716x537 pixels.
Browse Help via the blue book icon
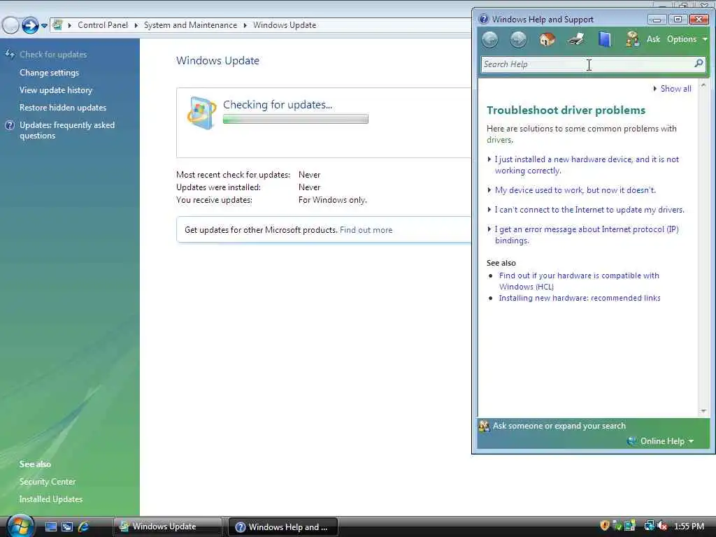point(605,39)
